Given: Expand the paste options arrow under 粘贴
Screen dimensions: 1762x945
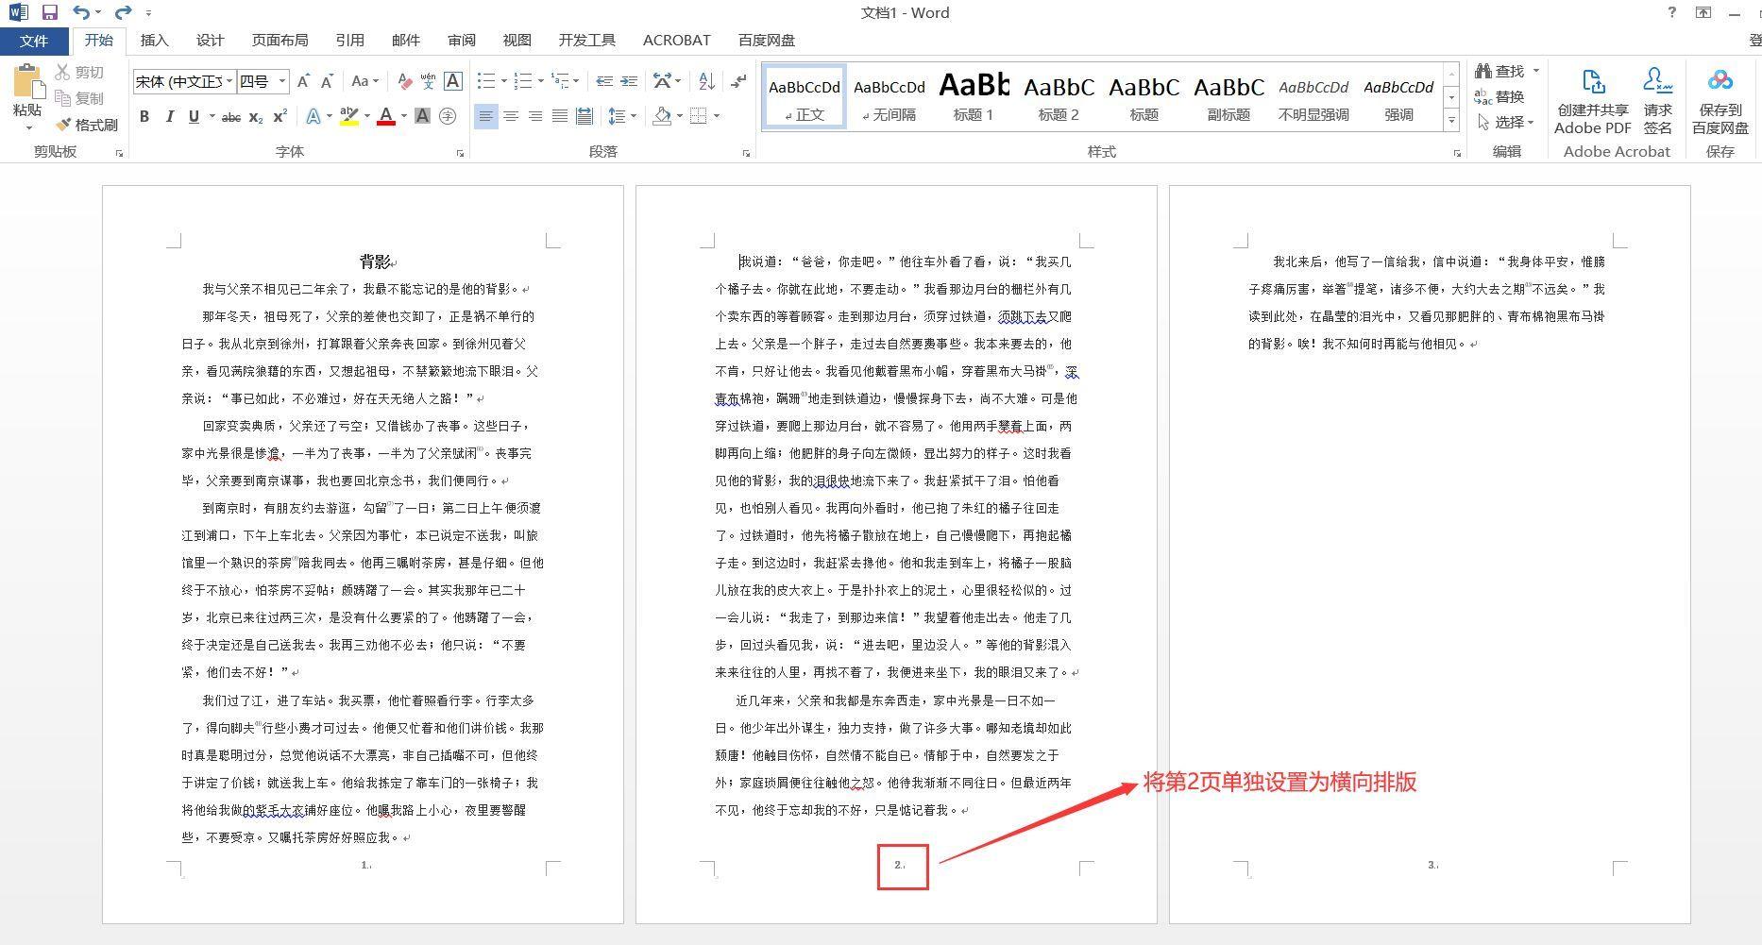Looking at the screenshot, I should point(28,127).
